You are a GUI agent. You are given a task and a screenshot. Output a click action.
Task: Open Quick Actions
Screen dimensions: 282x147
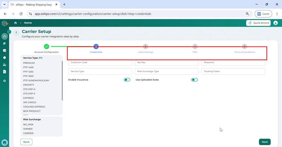[258, 23]
